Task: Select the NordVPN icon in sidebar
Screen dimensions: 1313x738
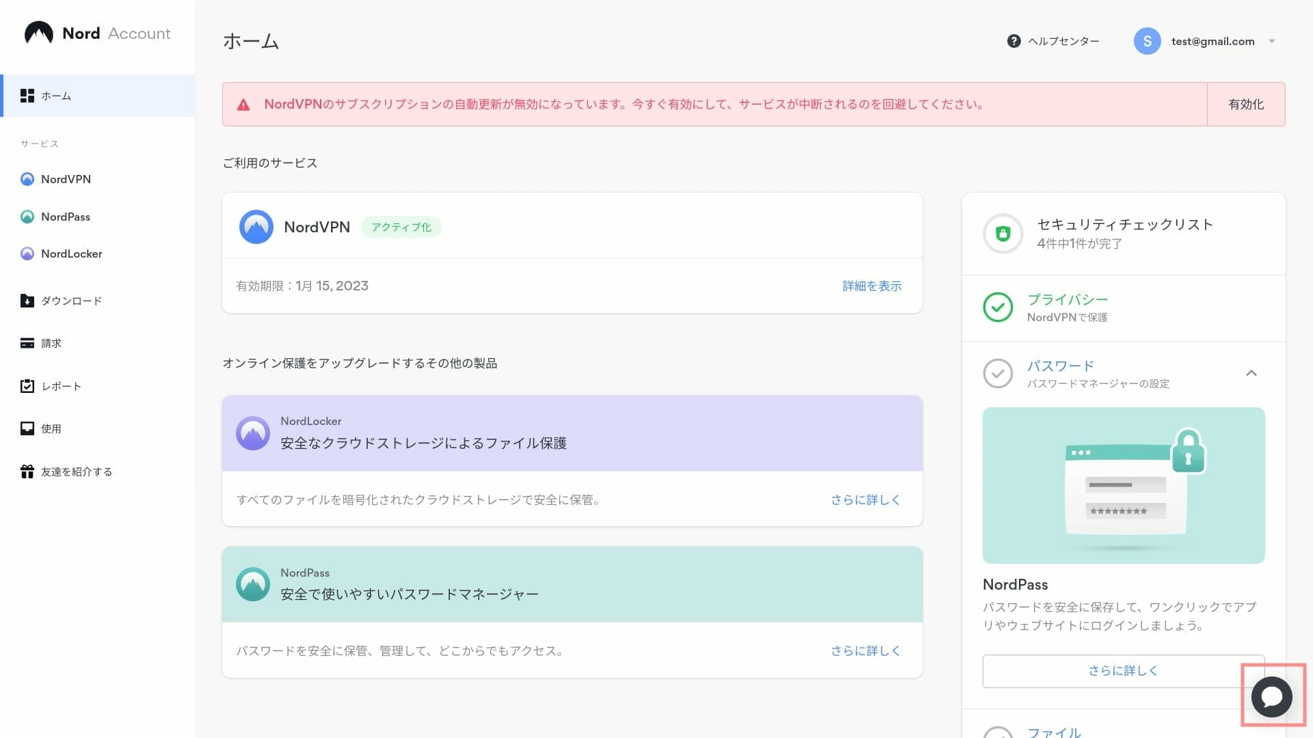Action: 27,179
